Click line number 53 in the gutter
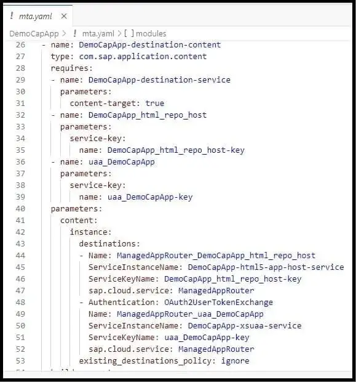Viewport: 356px width, 382px height. pos(20,361)
